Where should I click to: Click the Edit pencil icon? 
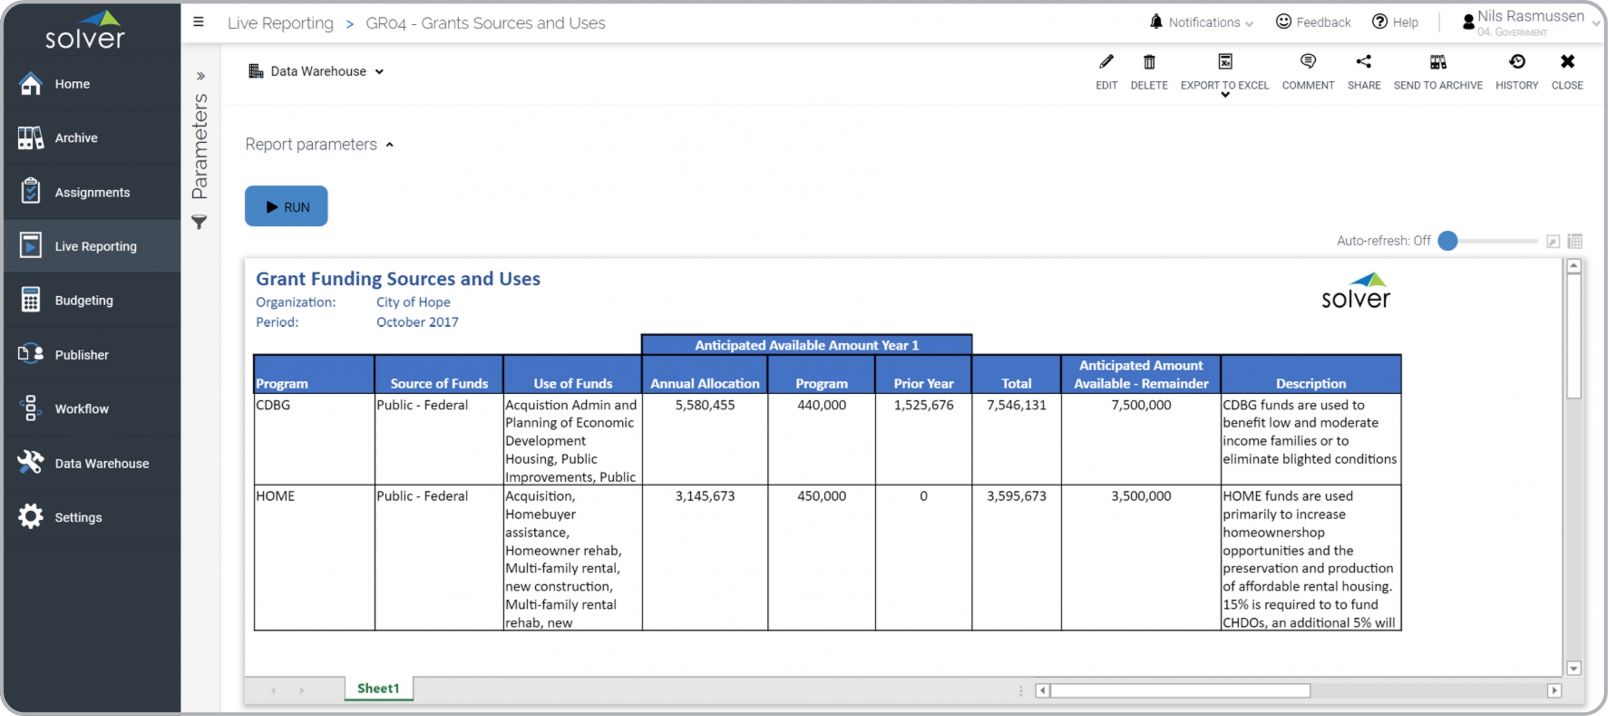coord(1106,61)
